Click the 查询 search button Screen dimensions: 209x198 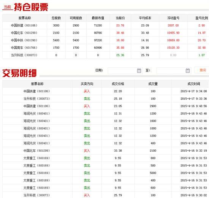(x=203, y=70)
